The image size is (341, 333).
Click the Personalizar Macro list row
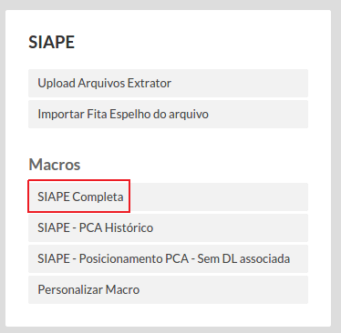coord(168,289)
